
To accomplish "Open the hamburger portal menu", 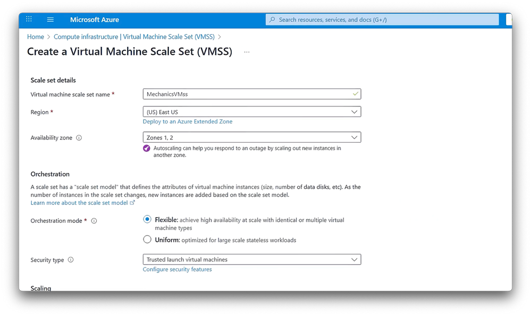I will click(50, 20).
